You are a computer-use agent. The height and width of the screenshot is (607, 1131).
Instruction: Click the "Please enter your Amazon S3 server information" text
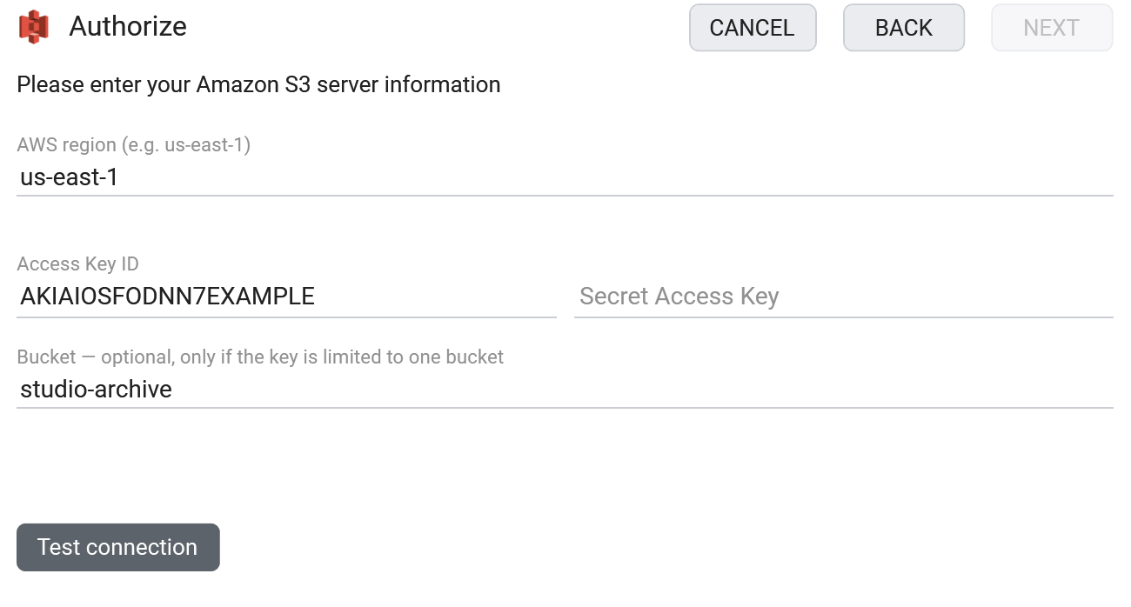click(x=258, y=84)
